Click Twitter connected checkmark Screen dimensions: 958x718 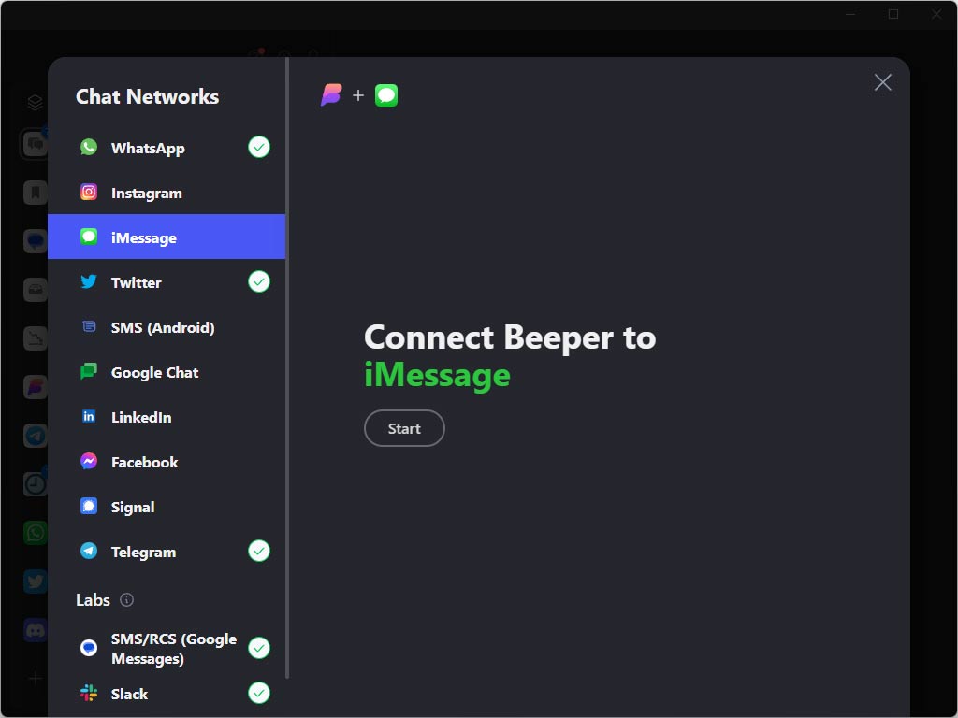click(259, 281)
